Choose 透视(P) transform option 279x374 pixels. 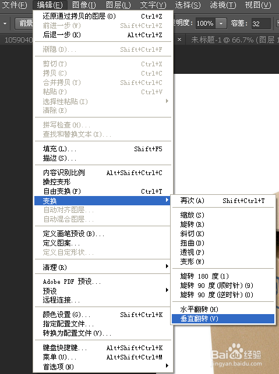tap(223, 252)
